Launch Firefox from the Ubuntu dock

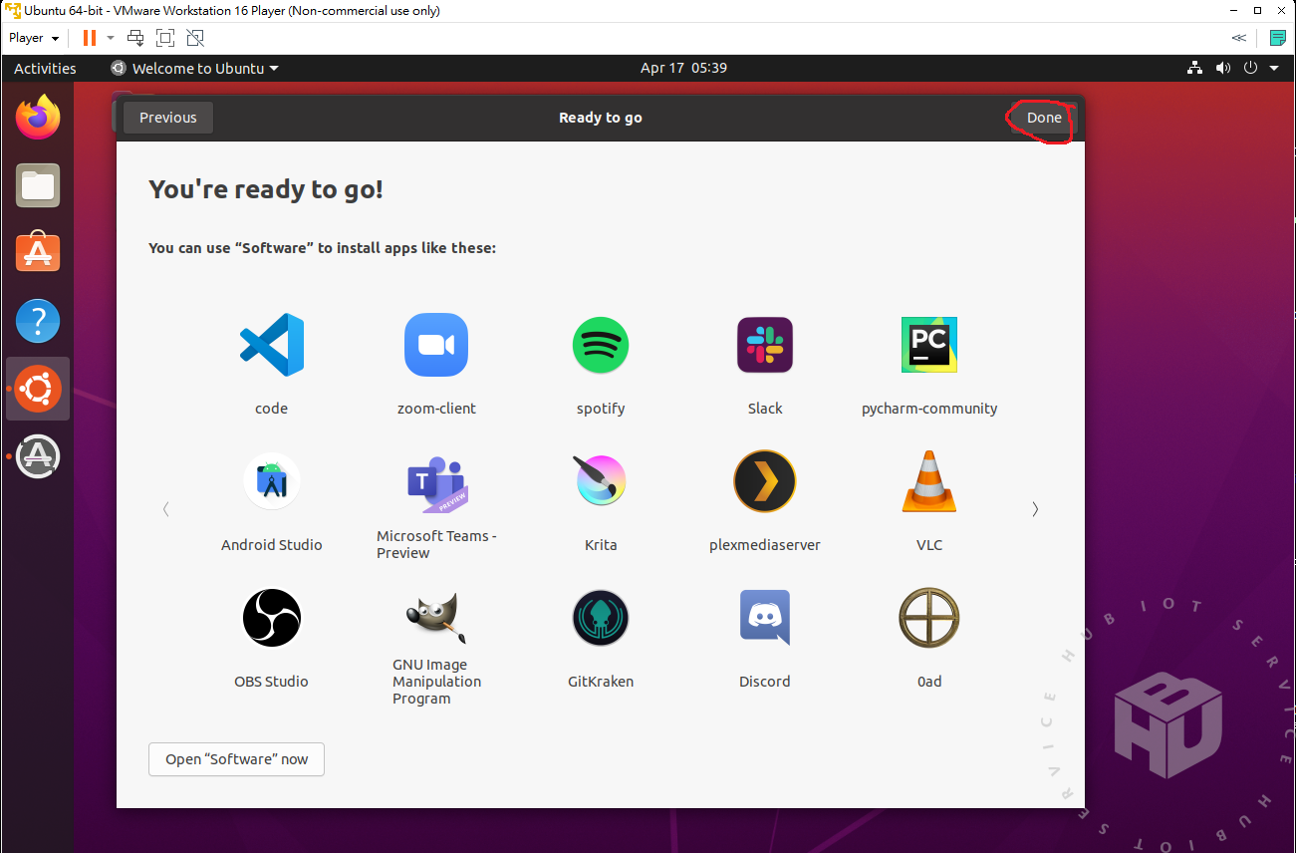(x=38, y=118)
